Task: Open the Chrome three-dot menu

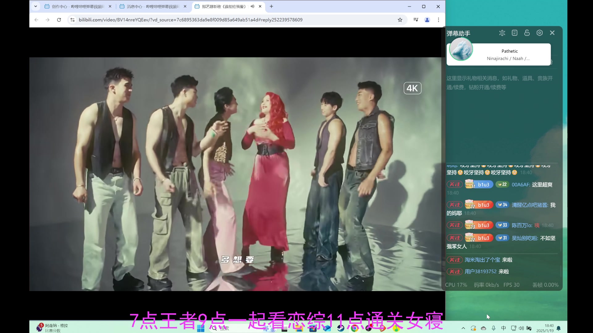Action: pyautogui.click(x=439, y=20)
